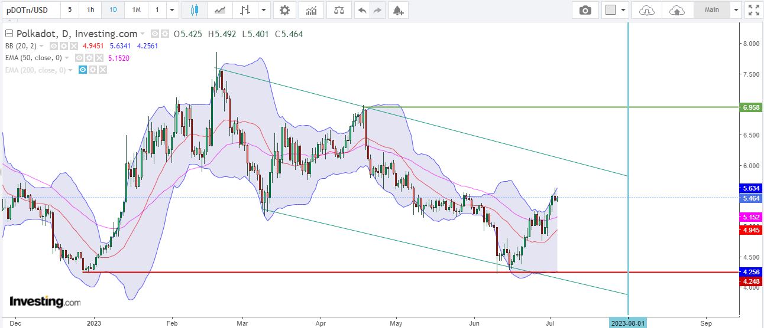Viewport: 764px width, 328px height.
Task: Click the 4.256 blue price label
Action: pyautogui.click(x=750, y=272)
